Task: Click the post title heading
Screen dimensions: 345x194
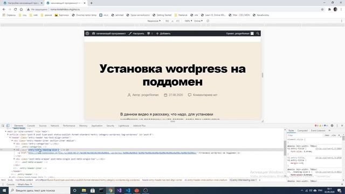Action: [x=172, y=75]
